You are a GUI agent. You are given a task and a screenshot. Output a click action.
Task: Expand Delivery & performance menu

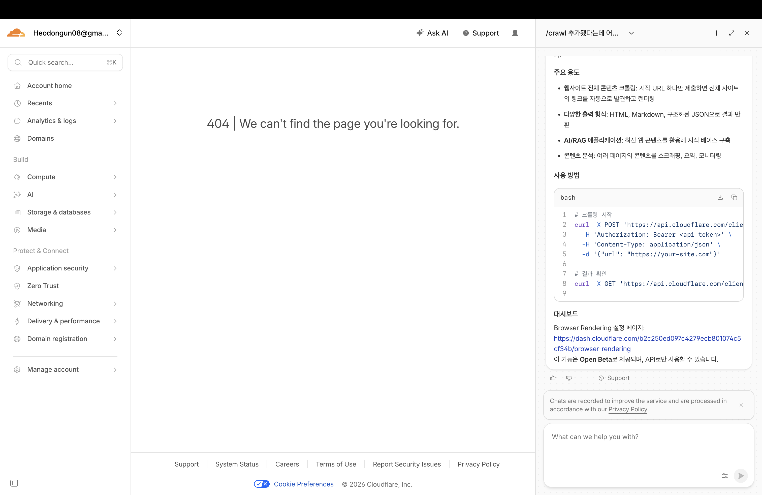coord(65,321)
